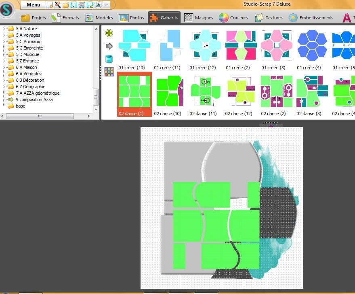
Task: Click the crossed-out tools icon in quick toolbar
Action: tap(57, 5)
